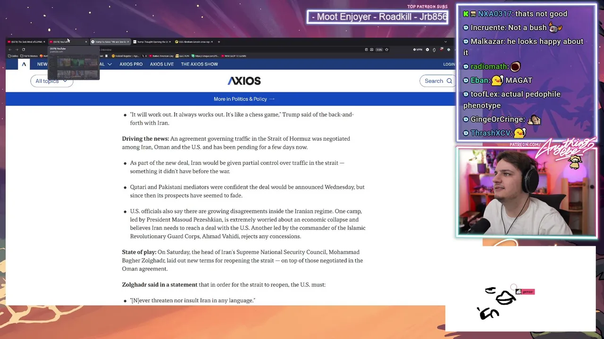This screenshot has height=339, width=604.
Task: Click chat username Incruente
Action: [488, 28]
